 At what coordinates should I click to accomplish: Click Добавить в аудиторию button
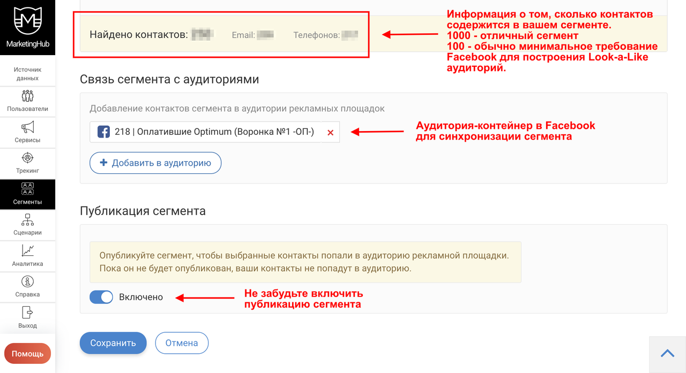(x=155, y=163)
